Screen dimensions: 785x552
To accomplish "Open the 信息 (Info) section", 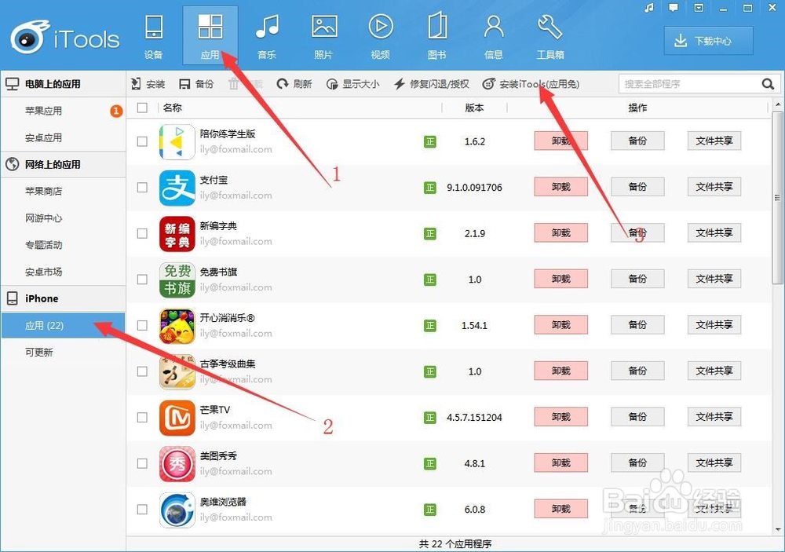I will [x=494, y=36].
